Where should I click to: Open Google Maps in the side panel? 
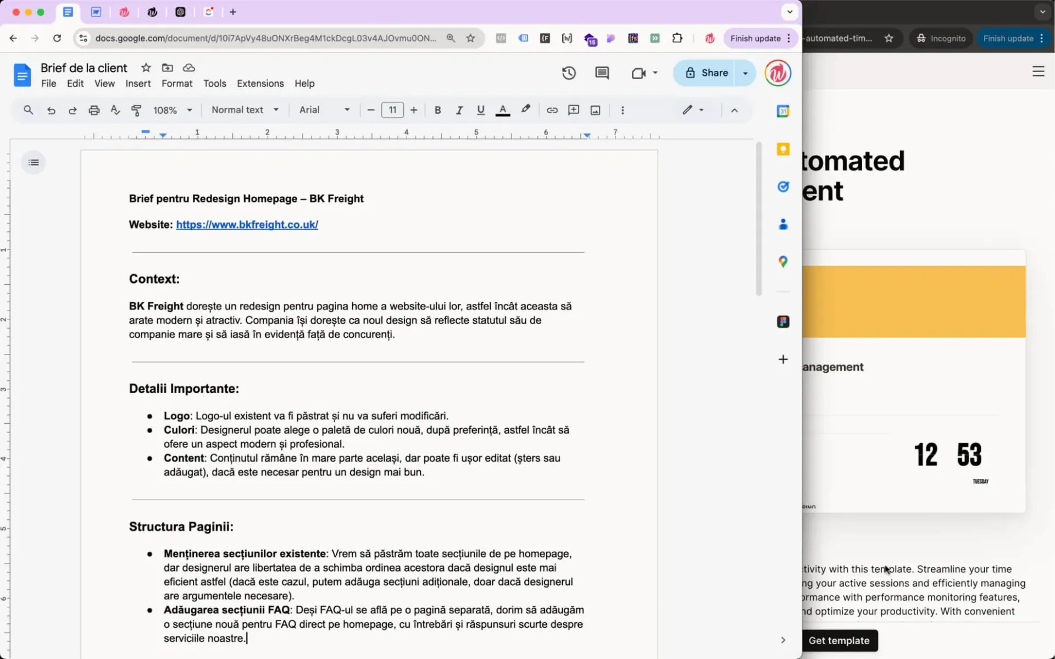783,262
